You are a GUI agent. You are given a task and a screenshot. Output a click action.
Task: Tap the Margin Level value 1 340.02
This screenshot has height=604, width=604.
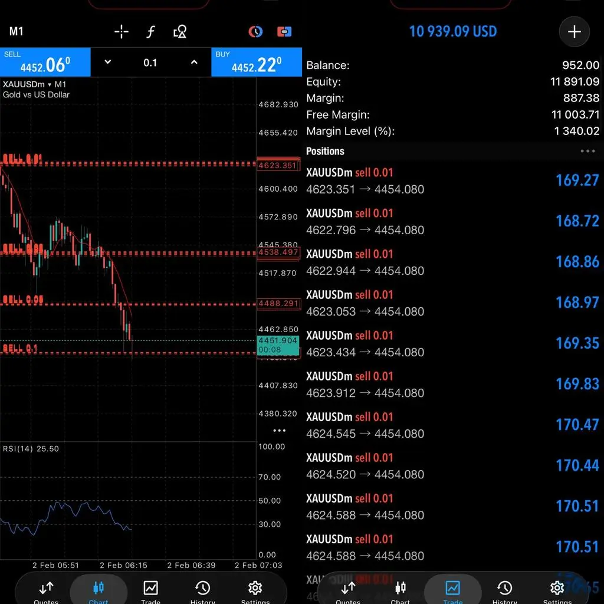click(577, 131)
